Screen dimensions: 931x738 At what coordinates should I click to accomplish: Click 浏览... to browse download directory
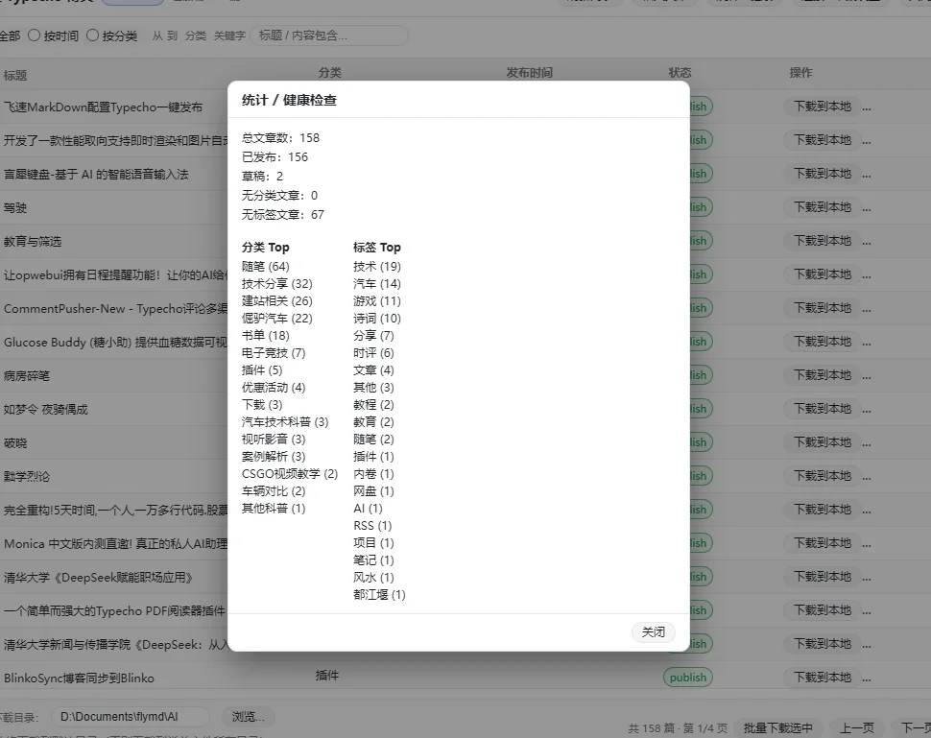tap(248, 717)
